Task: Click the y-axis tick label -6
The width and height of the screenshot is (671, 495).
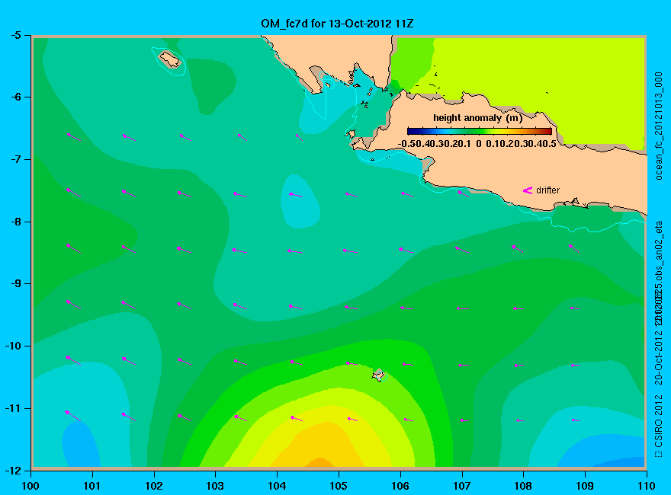Action: 15,97
